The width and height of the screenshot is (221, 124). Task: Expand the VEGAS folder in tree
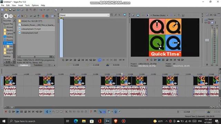4,46
